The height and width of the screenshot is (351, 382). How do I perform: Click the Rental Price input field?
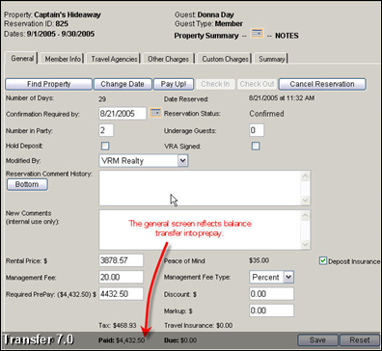122,260
